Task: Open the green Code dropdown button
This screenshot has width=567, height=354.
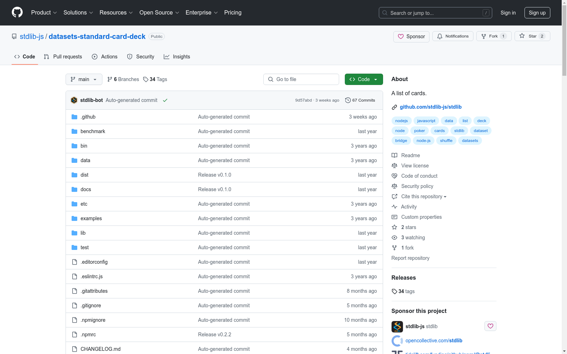Action: click(364, 79)
